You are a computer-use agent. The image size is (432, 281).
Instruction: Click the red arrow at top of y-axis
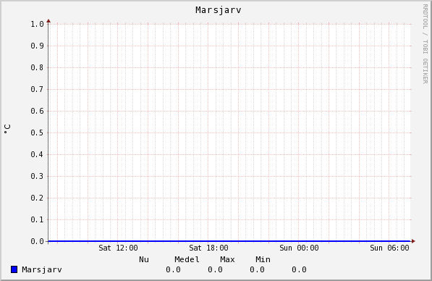48,21
